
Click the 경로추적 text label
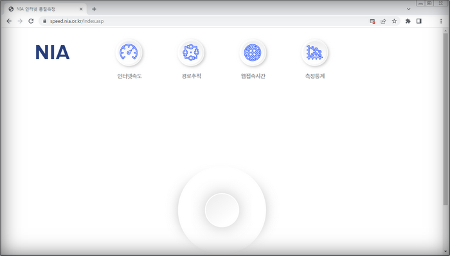click(191, 76)
